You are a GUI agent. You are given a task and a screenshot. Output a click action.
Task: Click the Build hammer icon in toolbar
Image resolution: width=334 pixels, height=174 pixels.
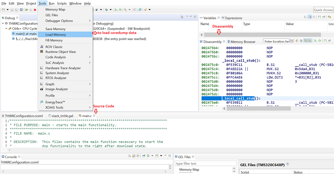[x=125, y=10]
